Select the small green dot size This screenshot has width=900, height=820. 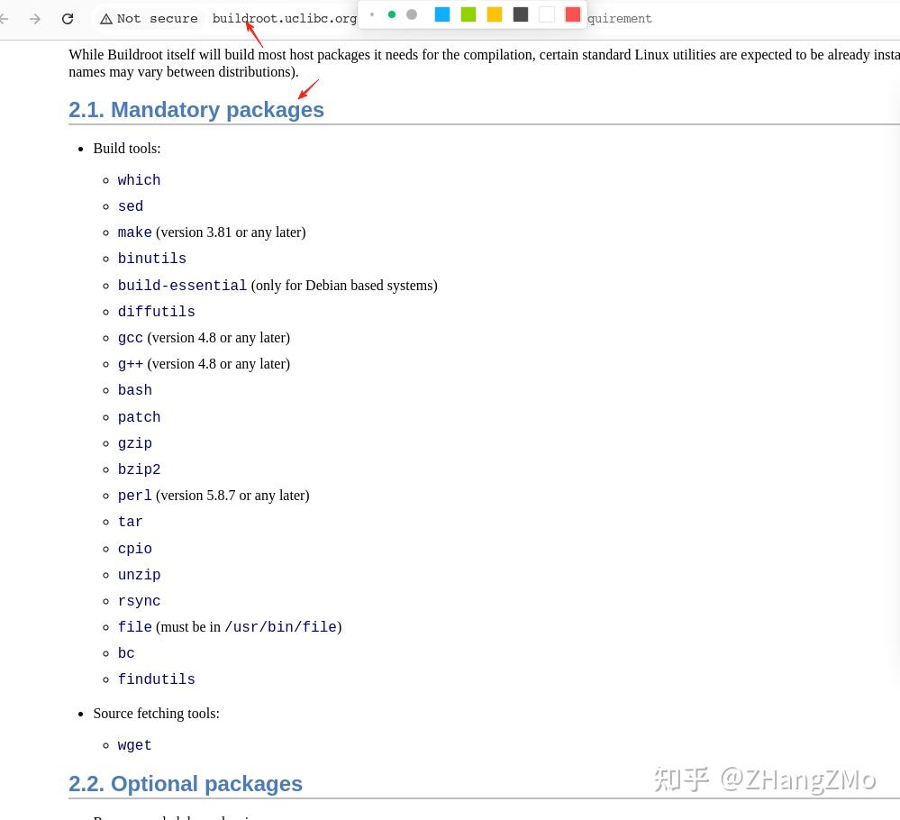[392, 14]
